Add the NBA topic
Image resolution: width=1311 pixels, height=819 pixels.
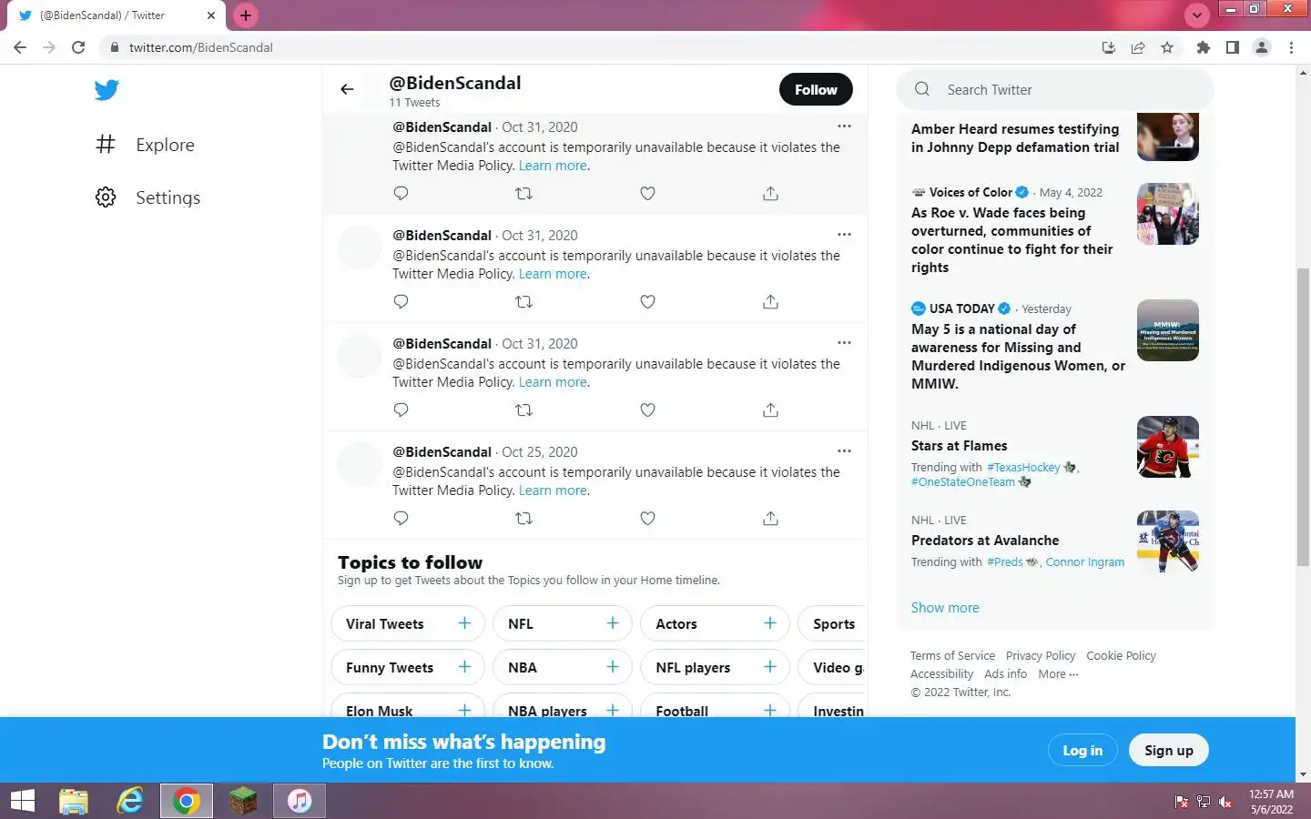pyautogui.click(x=613, y=667)
